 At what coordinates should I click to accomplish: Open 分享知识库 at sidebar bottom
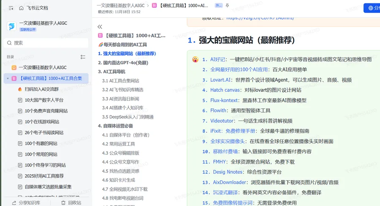click(x=26, y=203)
